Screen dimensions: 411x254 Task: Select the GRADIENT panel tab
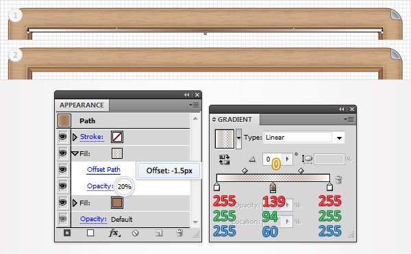coord(235,119)
